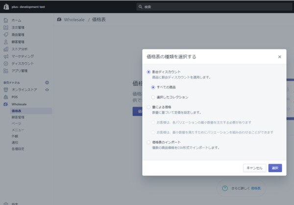Image resolution: width=294 pixels, height=205 pixels.
Task: Click the オンラインストア store icon
Action: pyautogui.click(x=6, y=90)
